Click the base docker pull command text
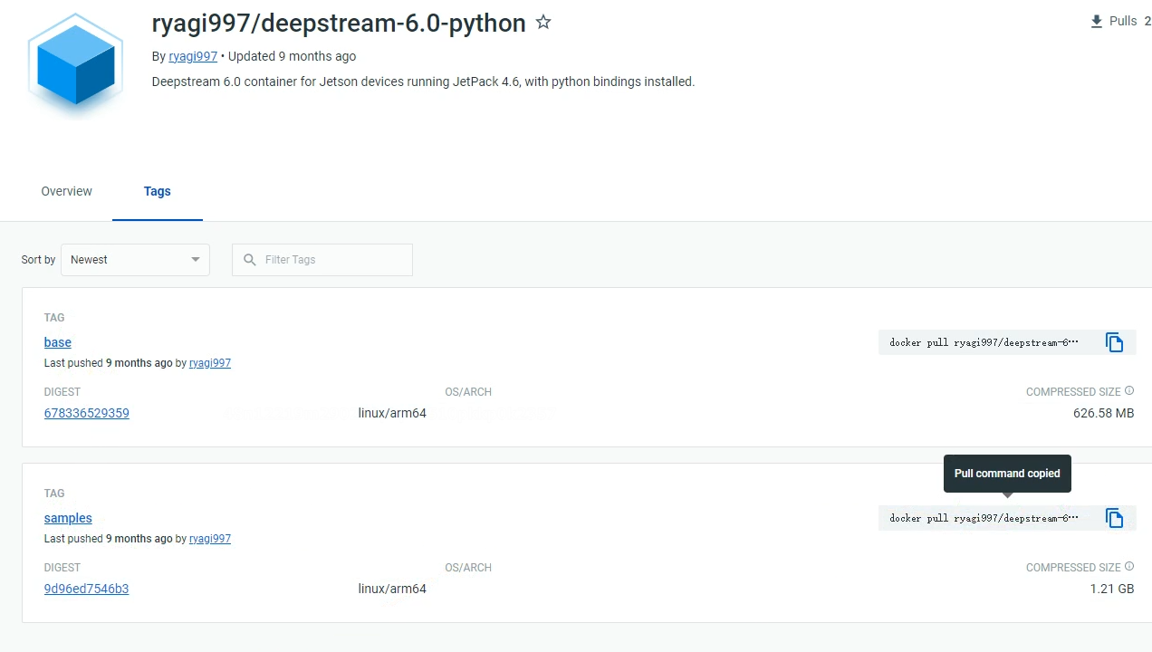Screen dimensions: 1152x652 click(984, 342)
